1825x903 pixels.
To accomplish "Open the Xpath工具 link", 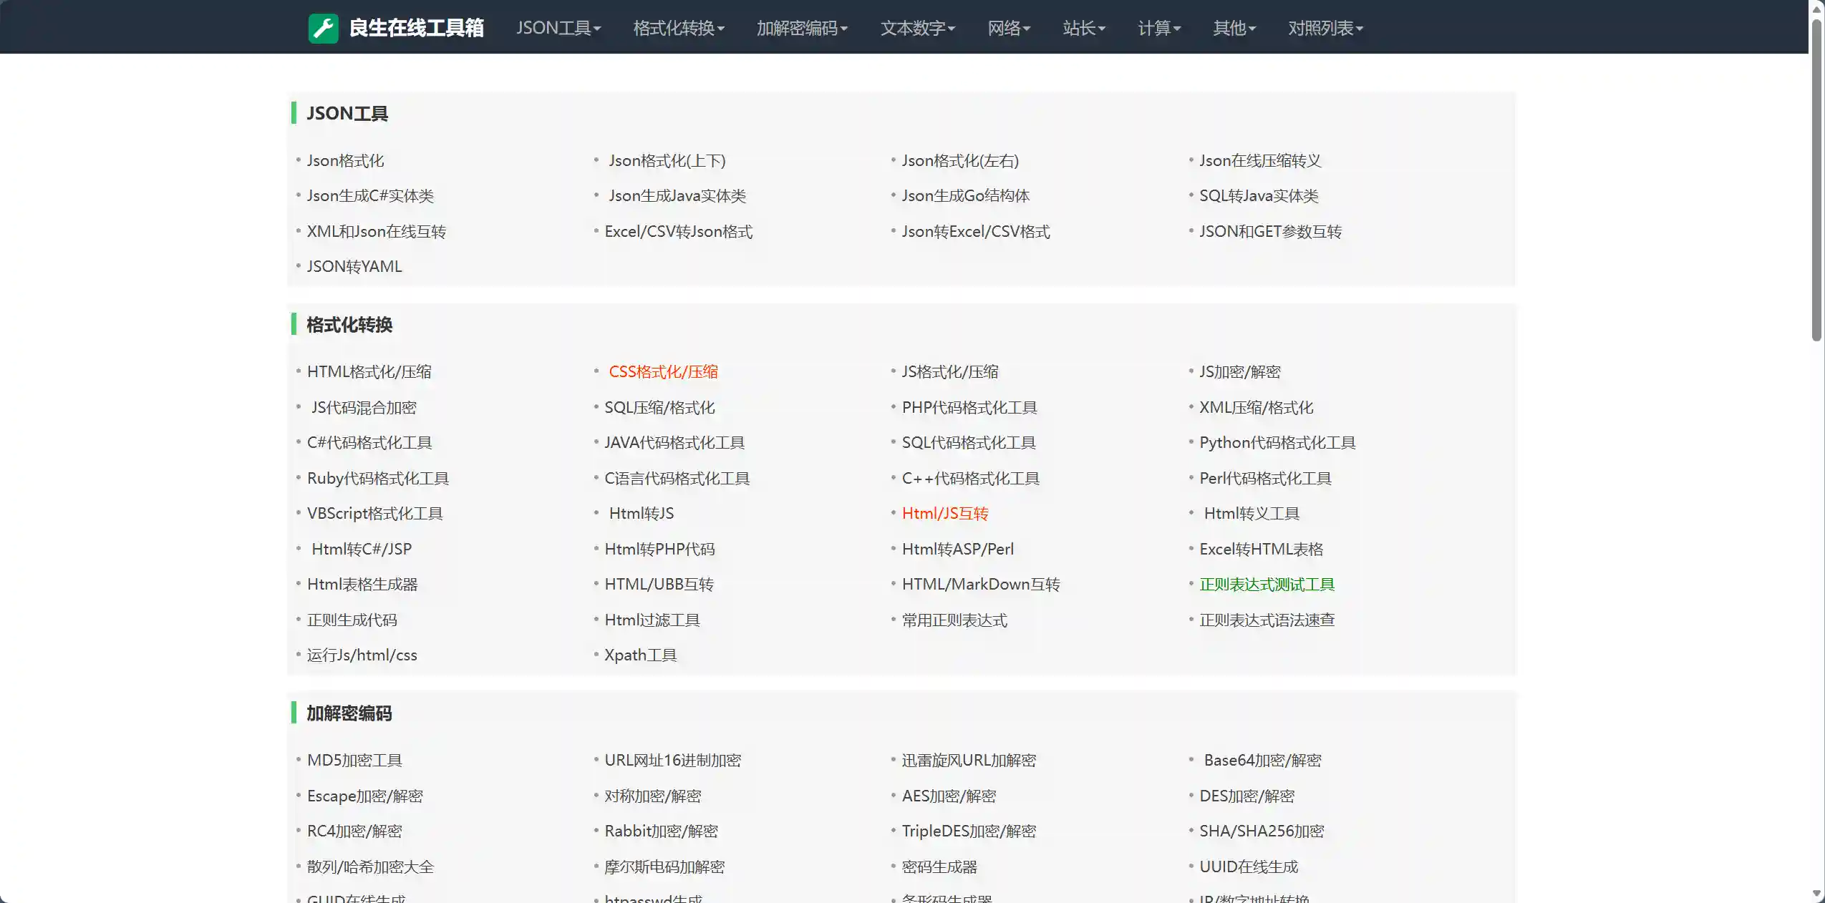I will click(640, 655).
